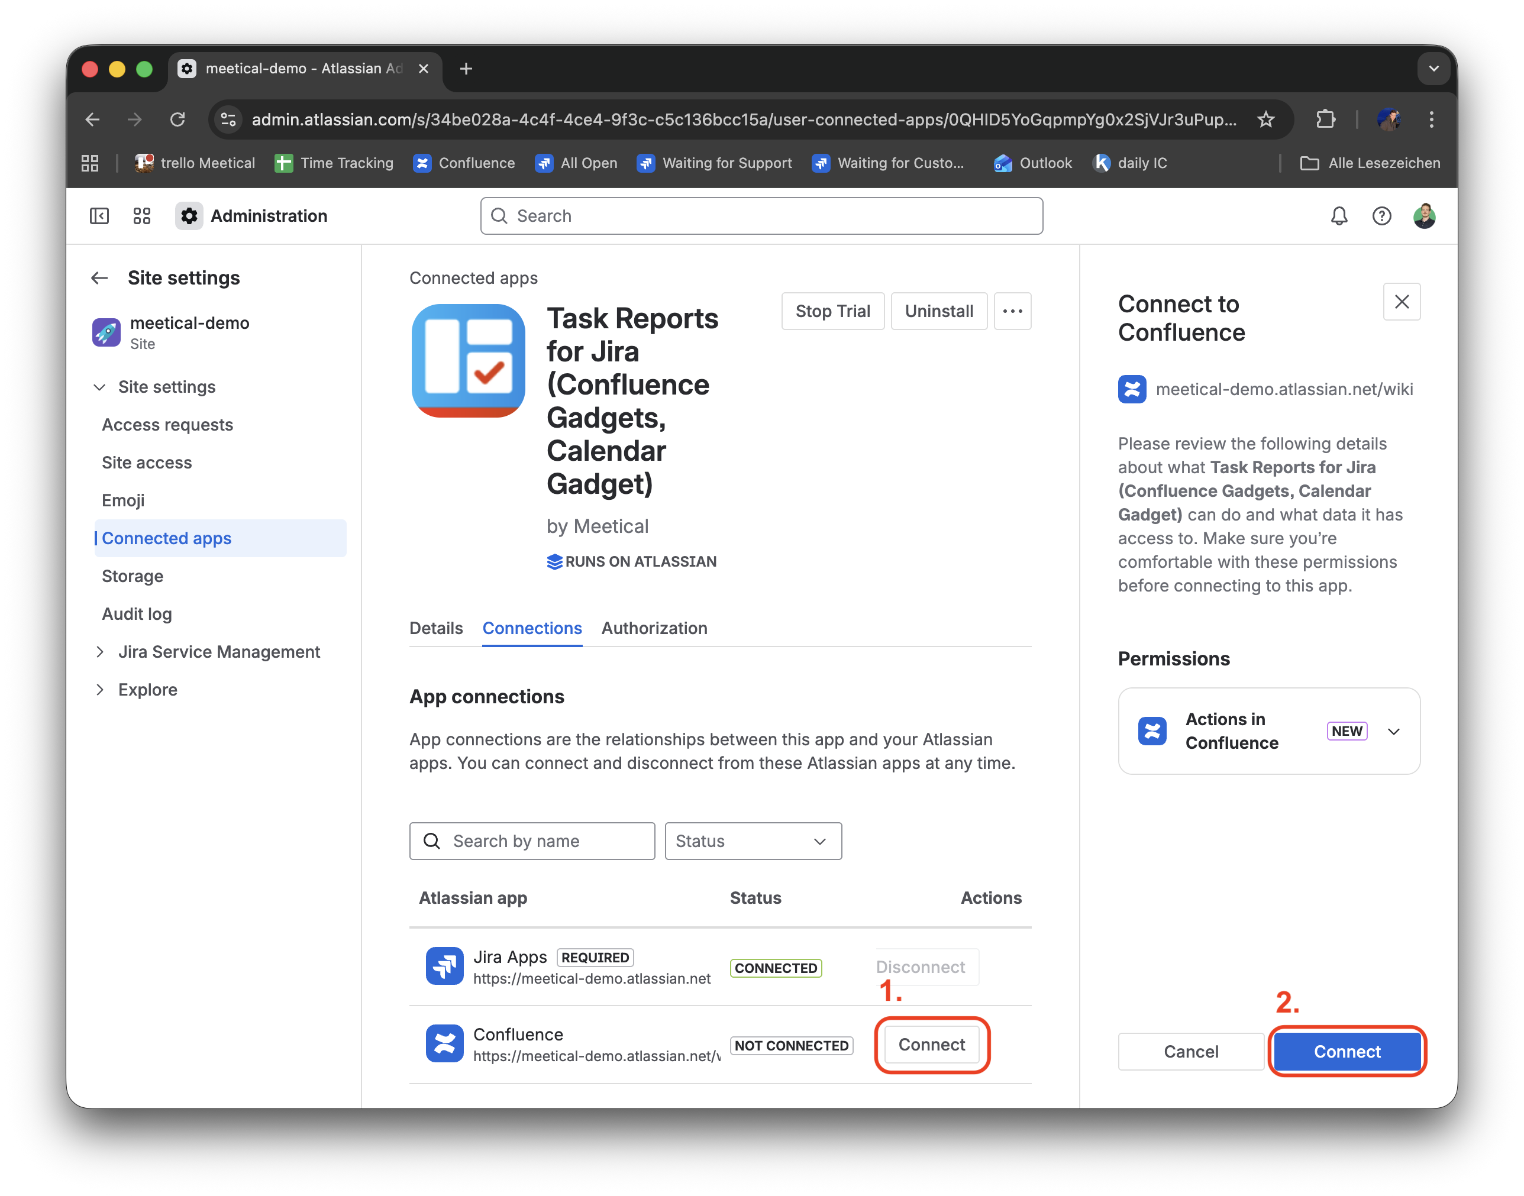Click the meetical-demo site rocket icon
The image size is (1524, 1196).
tap(106, 332)
